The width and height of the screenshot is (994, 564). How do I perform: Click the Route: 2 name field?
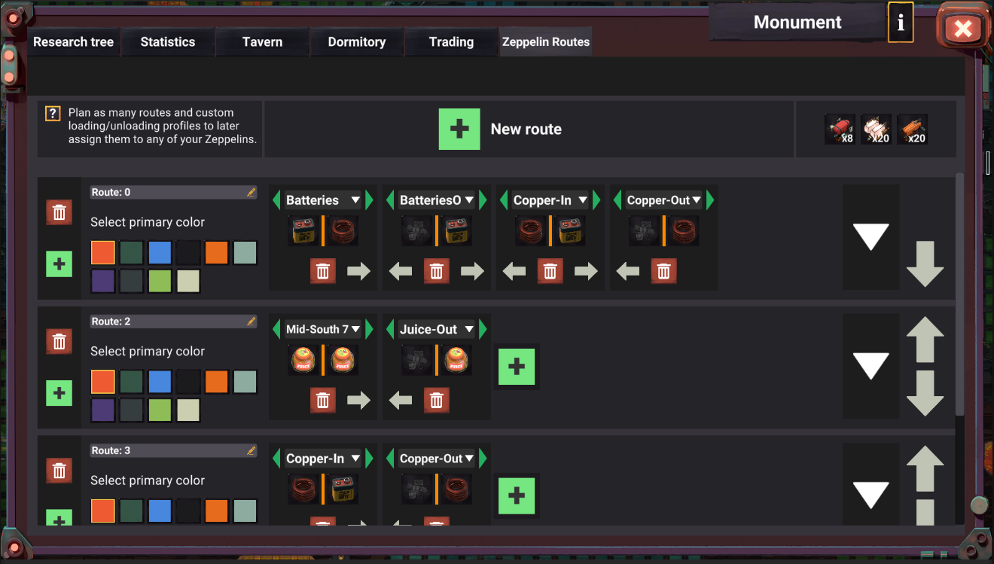pyautogui.click(x=174, y=322)
